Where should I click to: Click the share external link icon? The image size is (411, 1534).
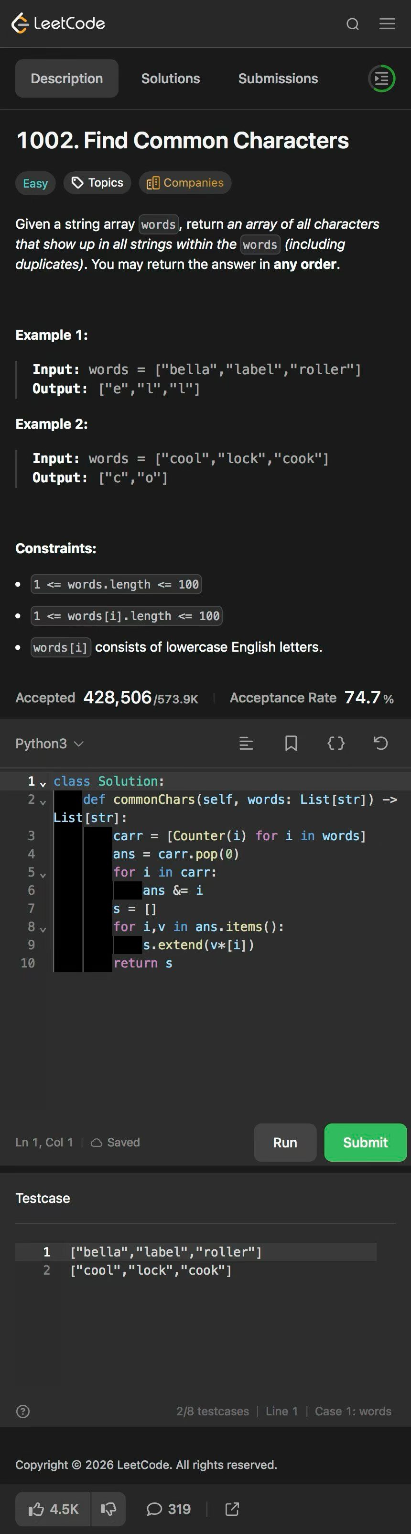[232, 1508]
